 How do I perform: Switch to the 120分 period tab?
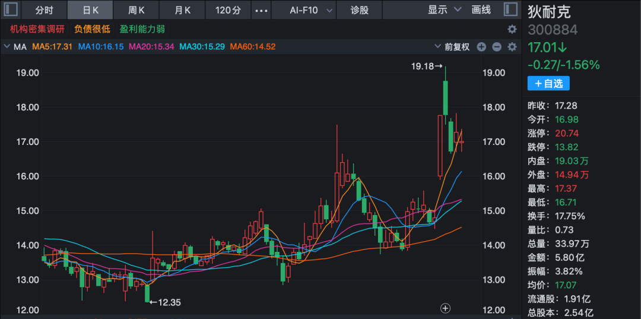point(228,10)
